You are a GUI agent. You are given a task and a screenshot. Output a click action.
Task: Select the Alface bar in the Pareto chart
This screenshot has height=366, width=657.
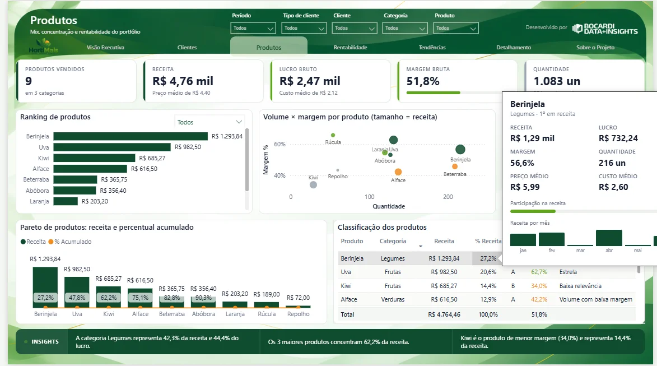pyautogui.click(x=140, y=298)
